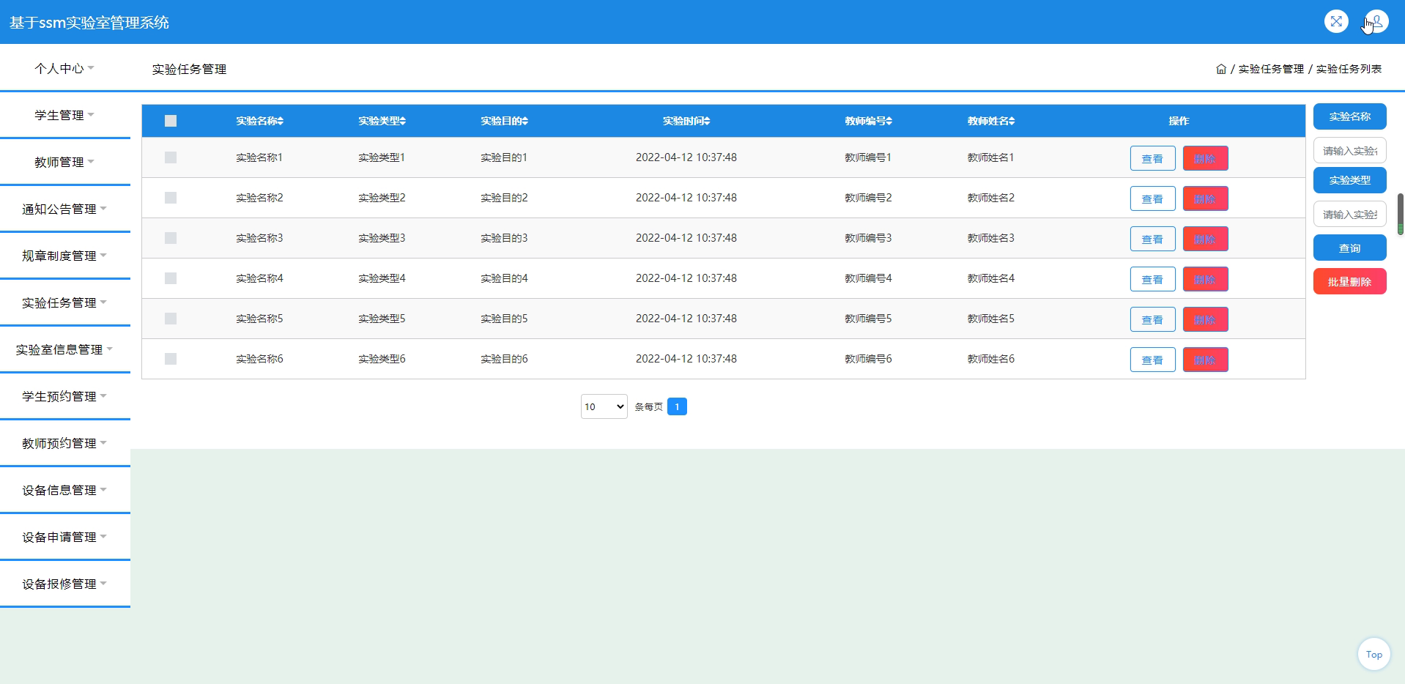Focus the 实验名称 search input field
The image size is (1405, 684).
click(x=1349, y=150)
